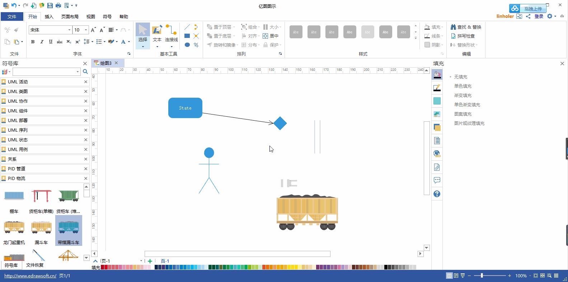This screenshot has height=282, width=568.
Task: Click Find & Replace button
Action: [466, 27]
